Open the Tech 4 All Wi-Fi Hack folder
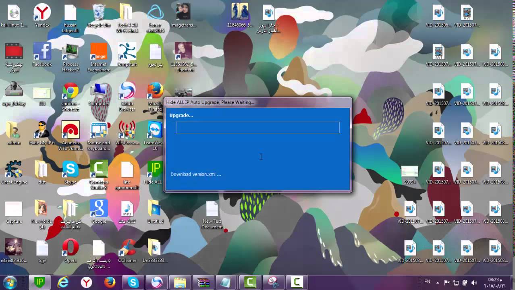 (x=127, y=18)
